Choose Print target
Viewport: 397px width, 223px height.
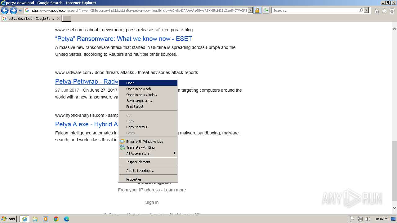(x=148, y=107)
